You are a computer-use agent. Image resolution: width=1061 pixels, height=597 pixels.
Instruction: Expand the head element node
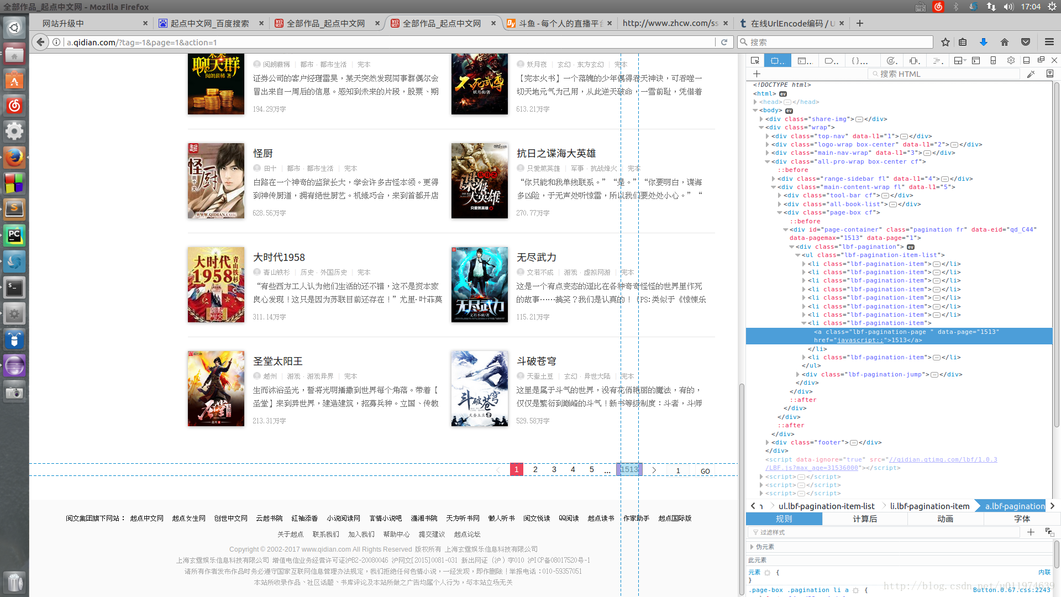[x=755, y=102]
